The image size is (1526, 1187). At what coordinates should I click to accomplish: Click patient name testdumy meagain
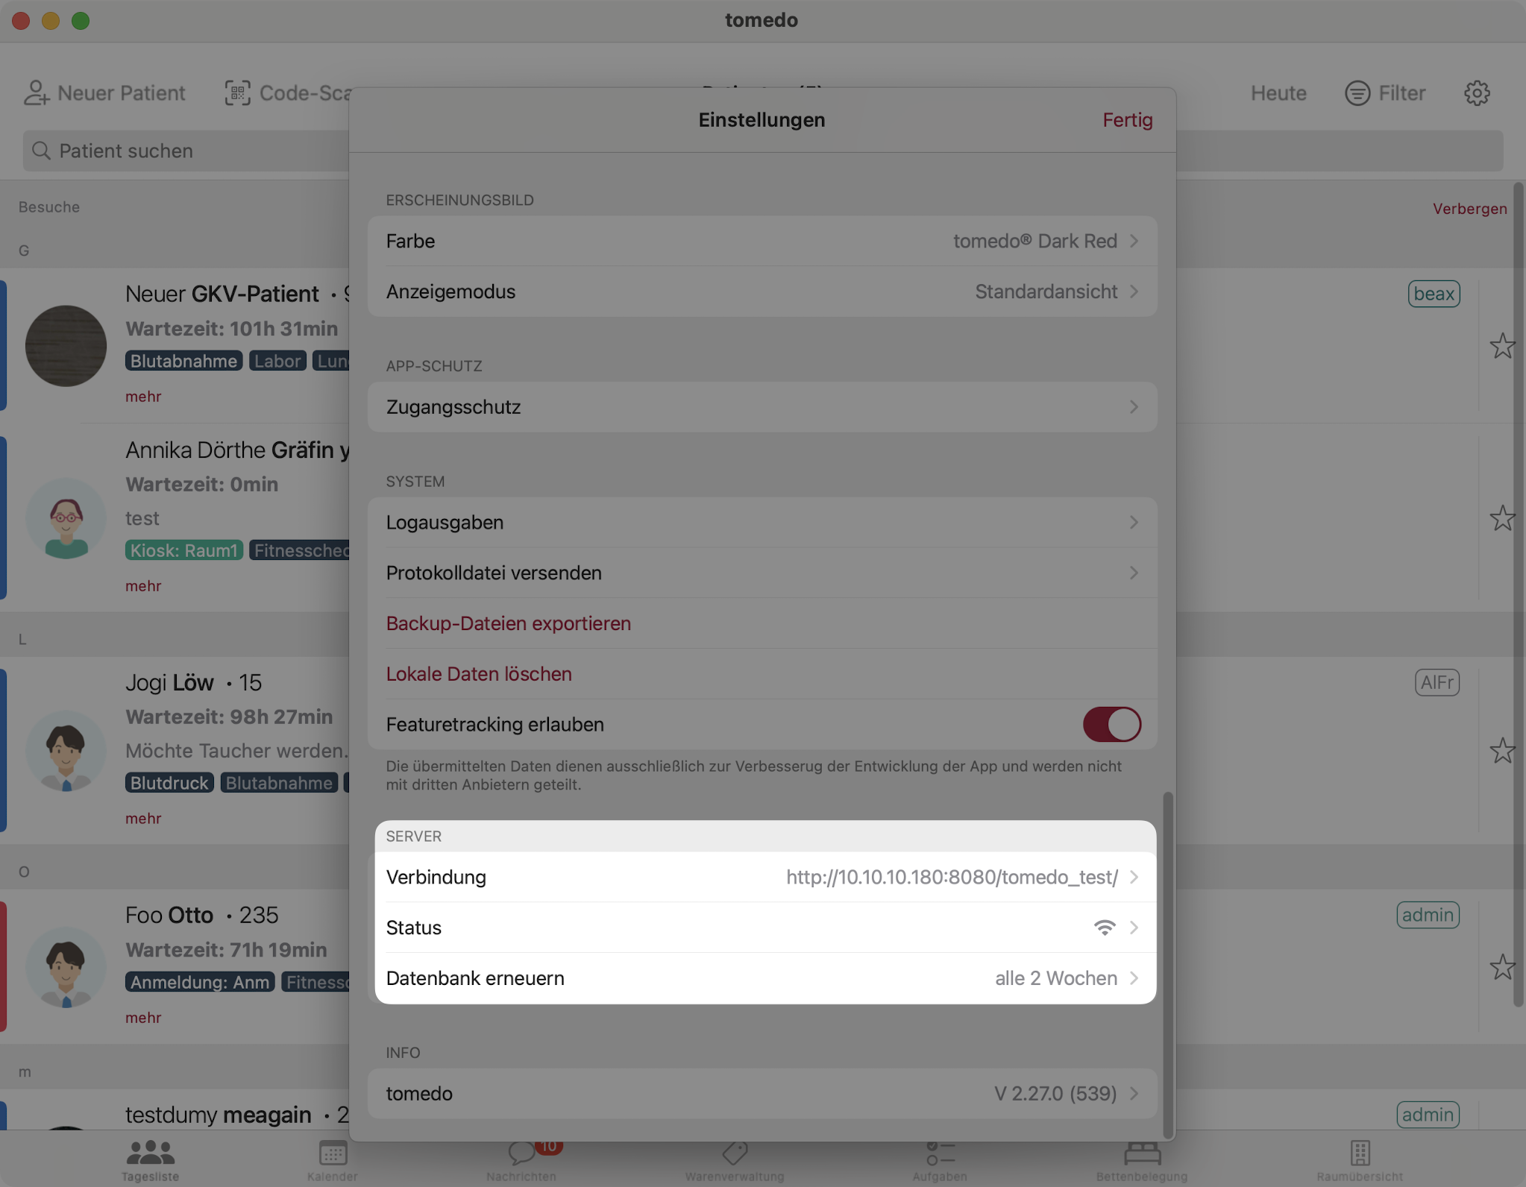(x=218, y=1115)
